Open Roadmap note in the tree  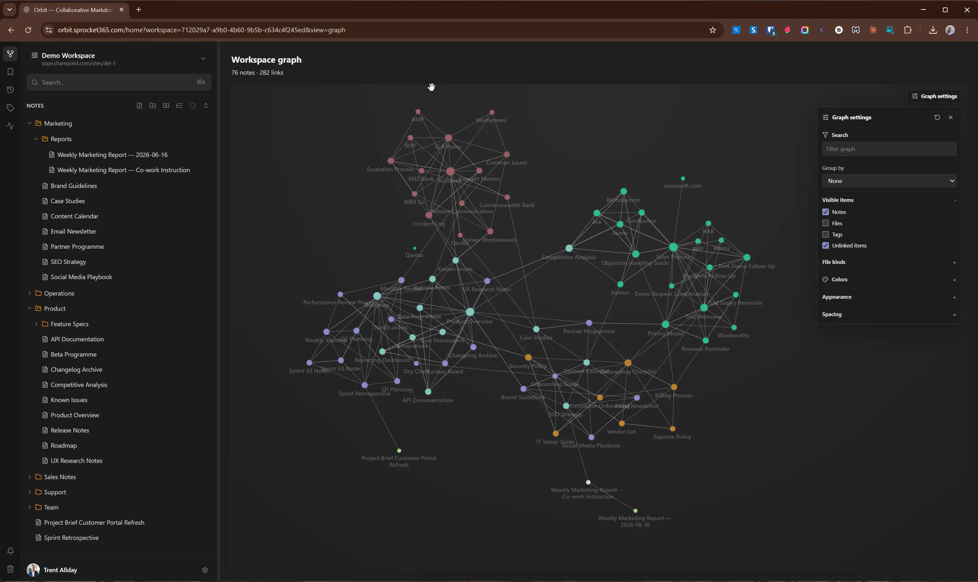pos(64,445)
